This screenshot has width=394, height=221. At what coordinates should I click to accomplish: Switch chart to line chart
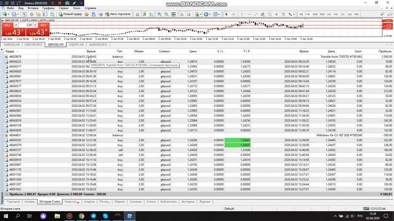[x=151, y=14]
